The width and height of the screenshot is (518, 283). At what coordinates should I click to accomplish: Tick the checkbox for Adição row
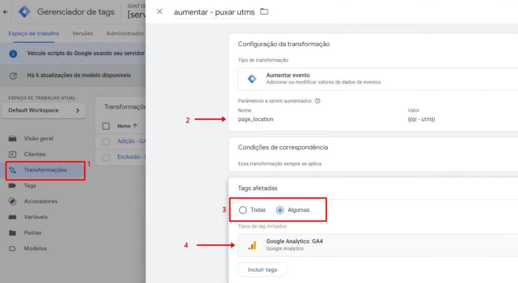[x=106, y=141]
